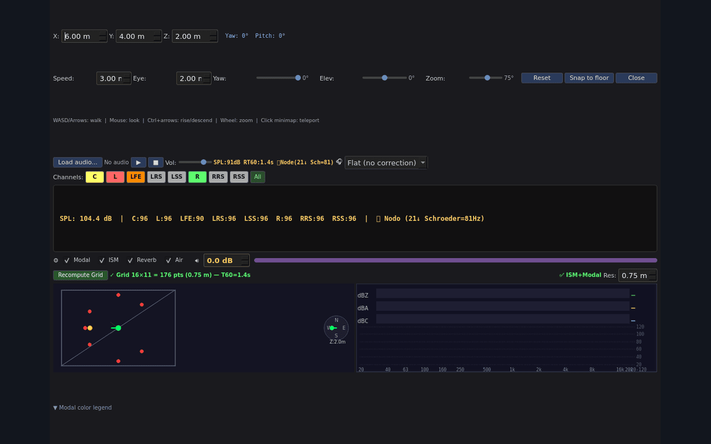Viewport: 711px width, 444px height.
Task: Click the Reset button
Action: point(542,78)
